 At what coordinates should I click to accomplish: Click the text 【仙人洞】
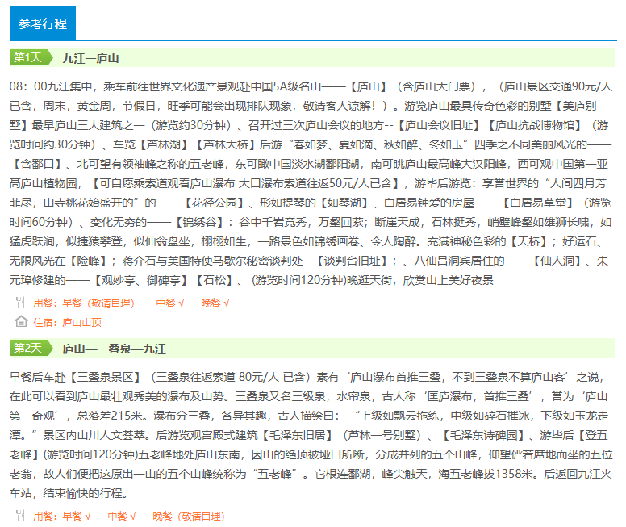557,261
